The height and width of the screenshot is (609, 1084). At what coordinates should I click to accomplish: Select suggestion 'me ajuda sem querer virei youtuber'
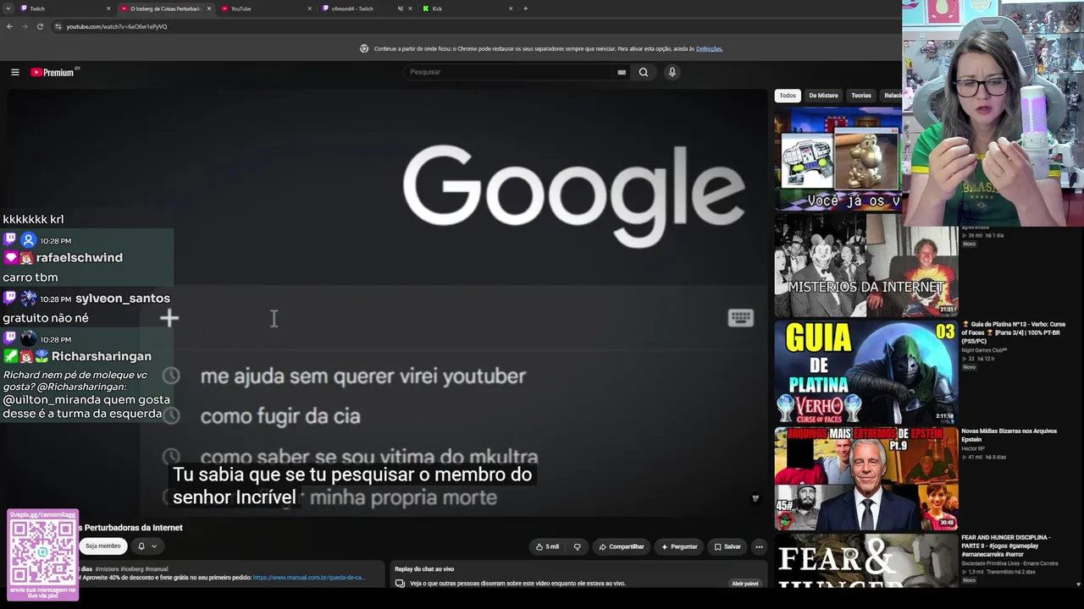[x=362, y=376]
